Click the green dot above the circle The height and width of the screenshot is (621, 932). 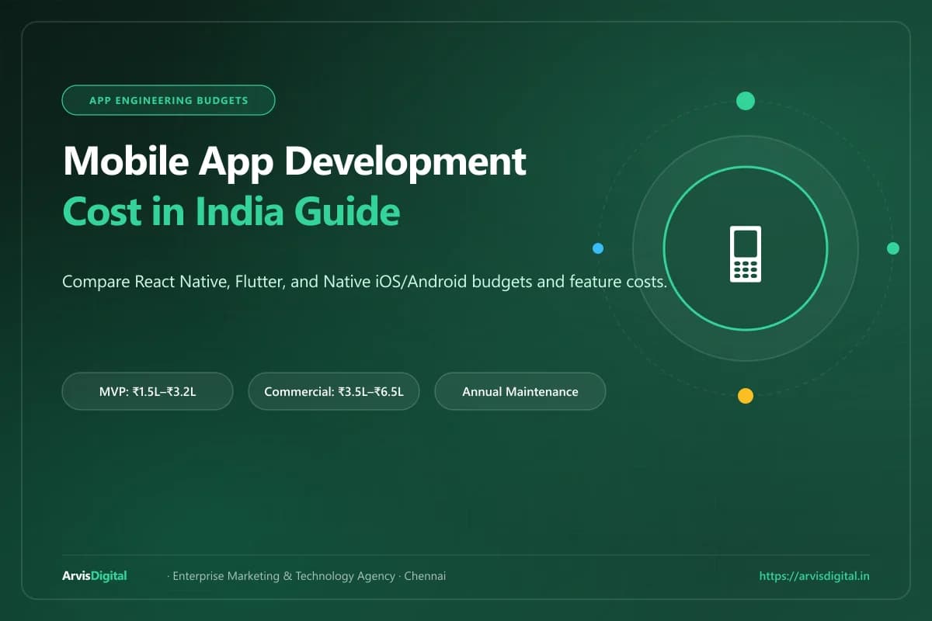(x=746, y=101)
